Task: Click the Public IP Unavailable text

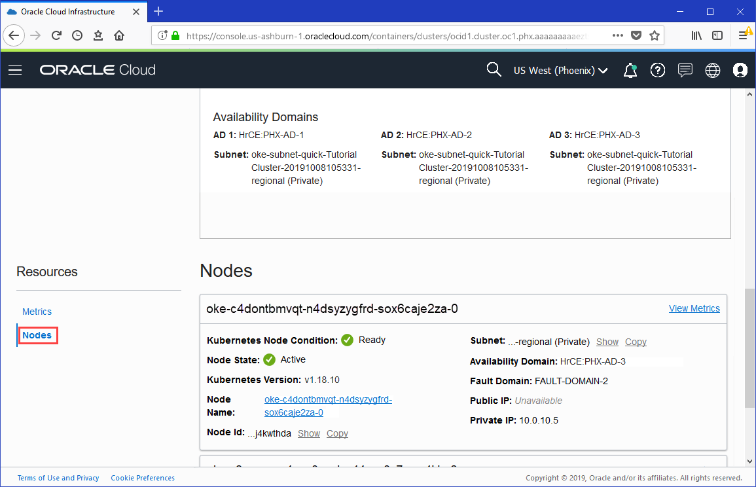Action: coord(539,401)
